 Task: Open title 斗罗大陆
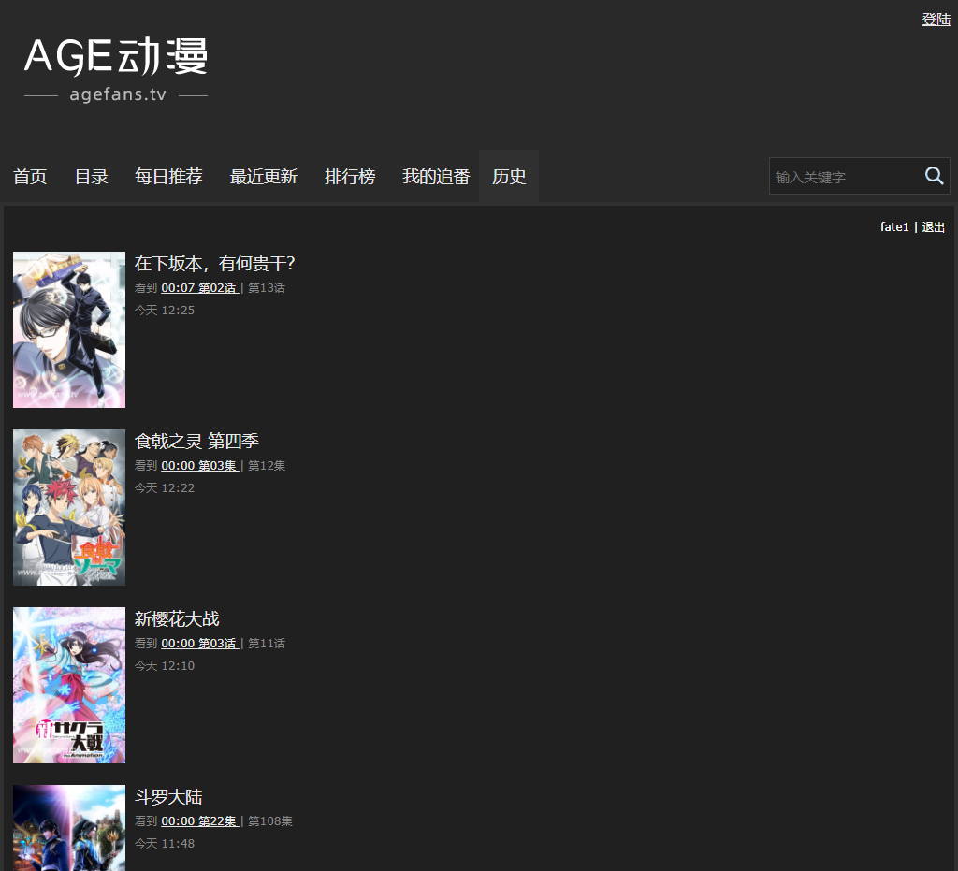coord(168,796)
